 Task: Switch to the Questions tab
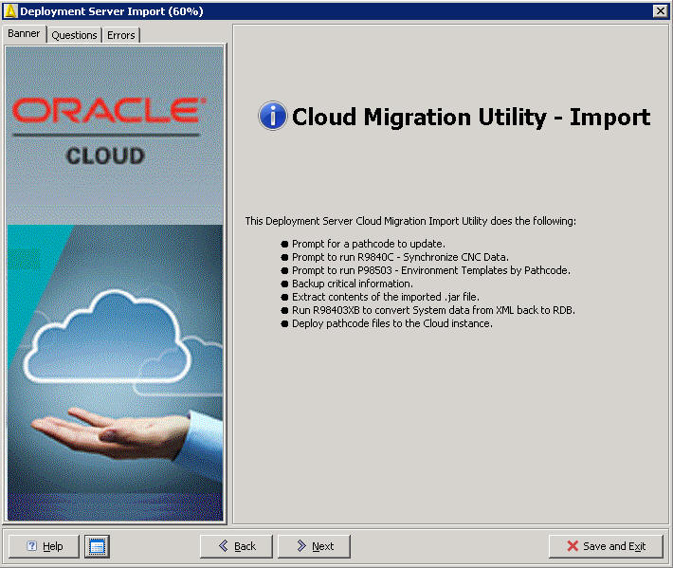(74, 35)
